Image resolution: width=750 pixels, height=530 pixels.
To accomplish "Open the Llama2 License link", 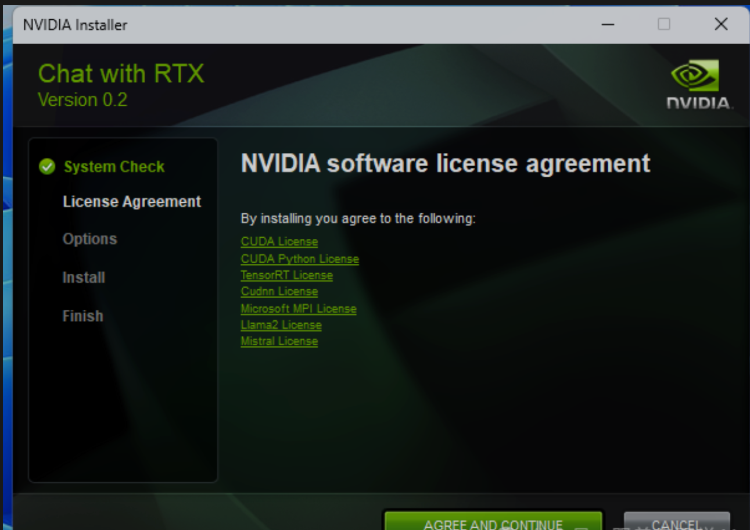I will tap(281, 325).
